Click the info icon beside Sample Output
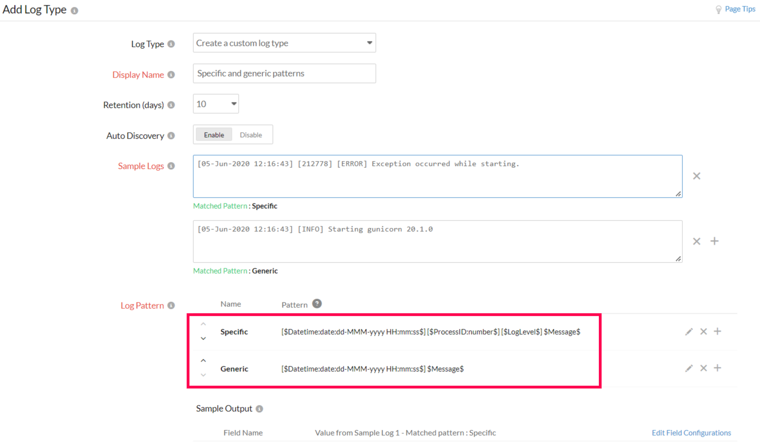 [259, 408]
